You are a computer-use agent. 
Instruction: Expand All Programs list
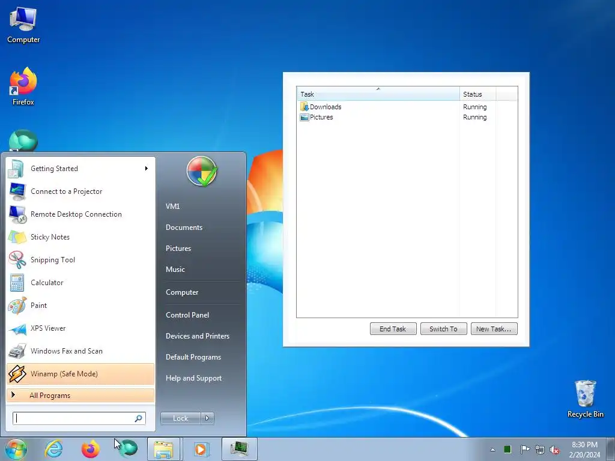pyautogui.click(x=80, y=395)
